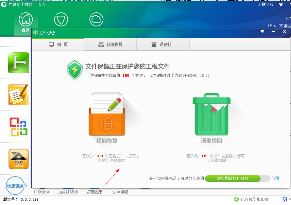The image size is (291, 205).
Task: Click the 已连接到加密锁 status text
Action: tap(254, 199)
